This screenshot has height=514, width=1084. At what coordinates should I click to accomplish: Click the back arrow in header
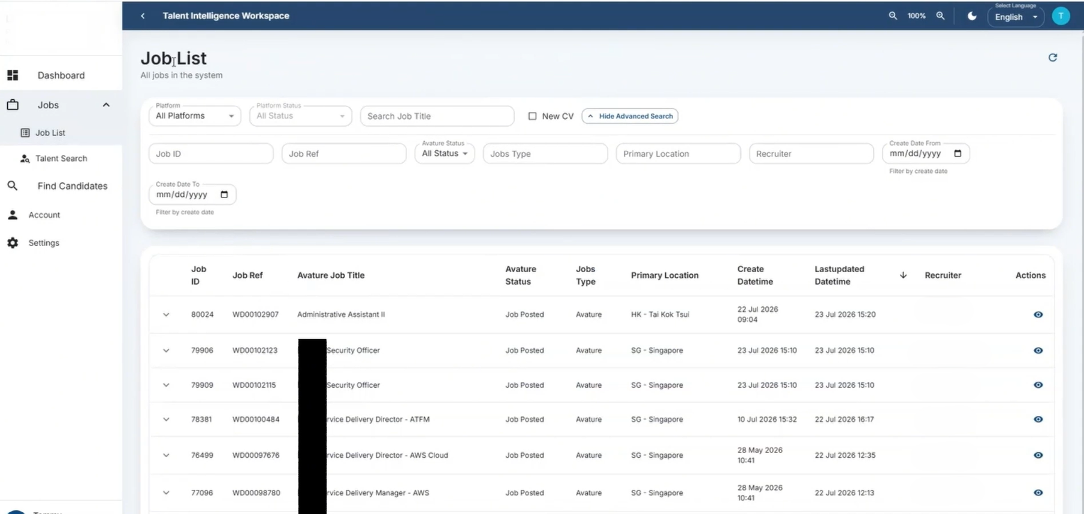pyautogui.click(x=143, y=16)
